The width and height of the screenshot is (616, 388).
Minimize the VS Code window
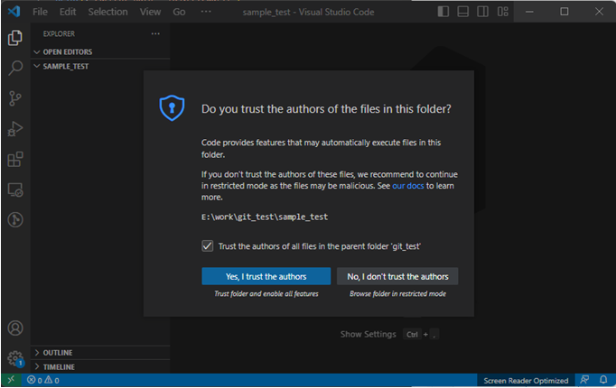(529, 12)
